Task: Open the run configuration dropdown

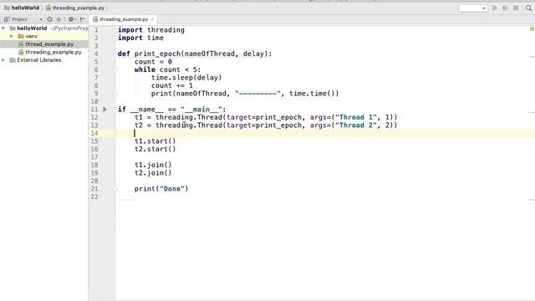Action: (473, 8)
